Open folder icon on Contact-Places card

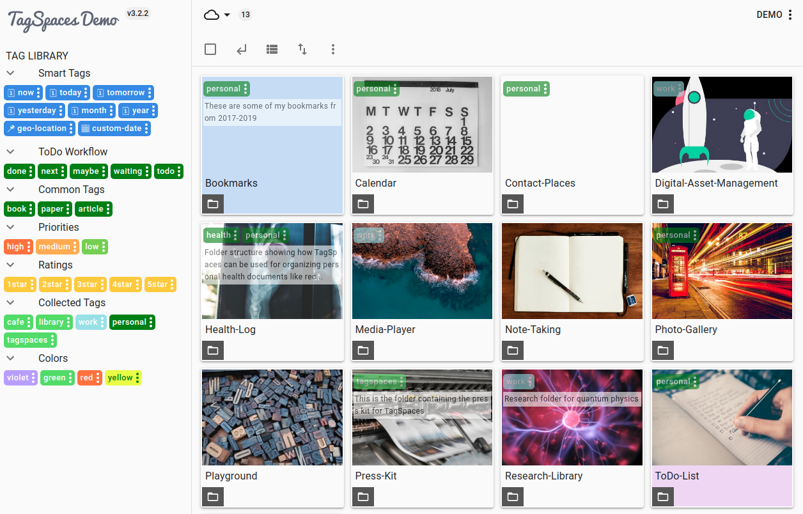click(x=513, y=204)
